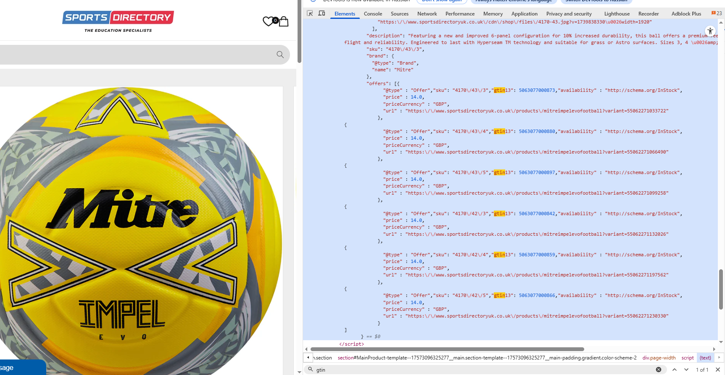Click gtin13 value 5063077000873
The width and height of the screenshot is (725, 375).
tap(537, 90)
